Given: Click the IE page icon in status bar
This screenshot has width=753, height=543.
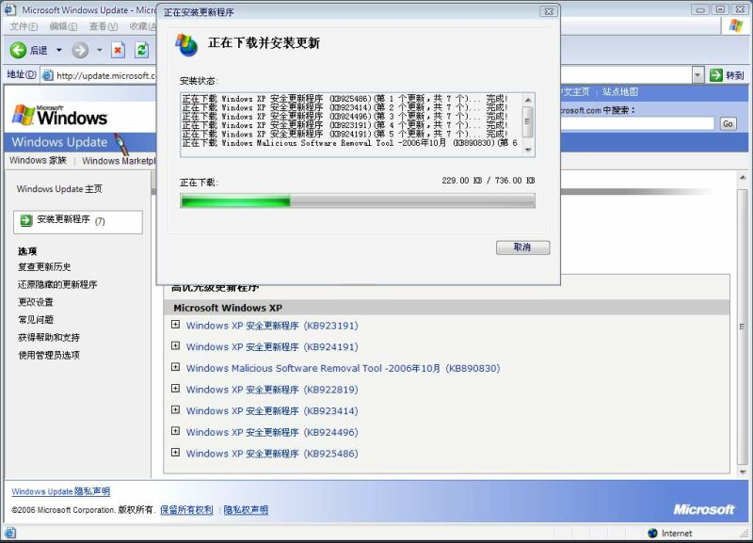Looking at the screenshot, I should click(x=10, y=533).
